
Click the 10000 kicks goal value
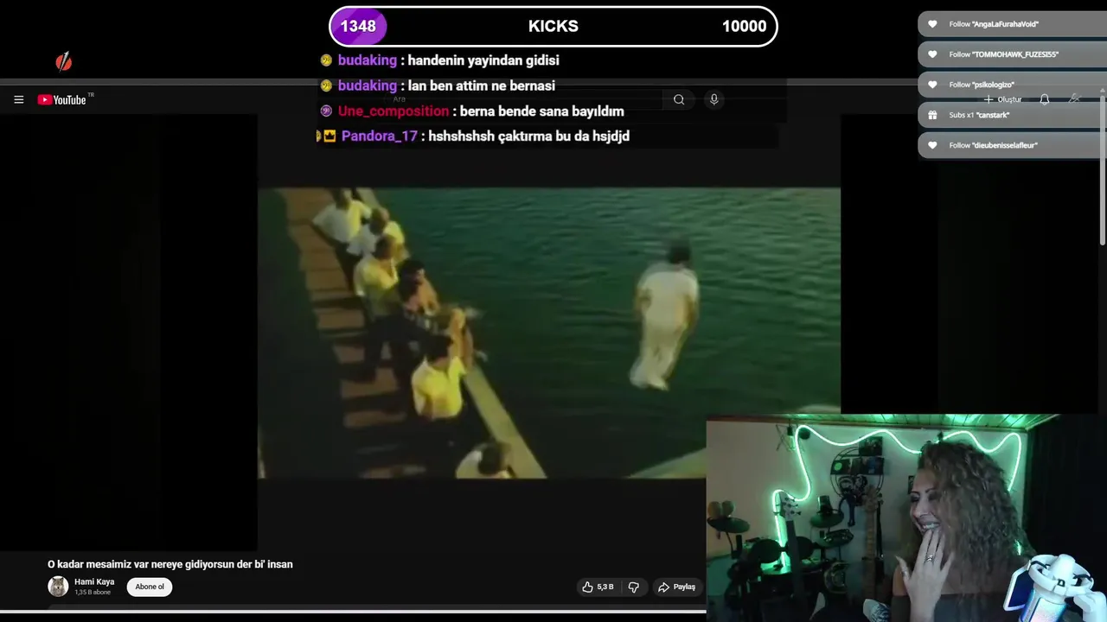pos(744,26)
